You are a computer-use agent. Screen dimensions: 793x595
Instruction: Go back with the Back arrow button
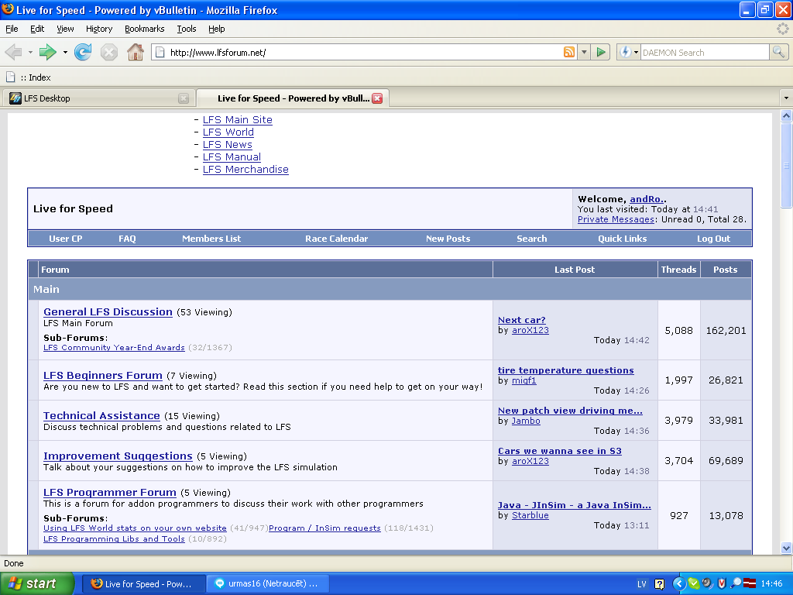pyautogui.click(x=14, y=52)
